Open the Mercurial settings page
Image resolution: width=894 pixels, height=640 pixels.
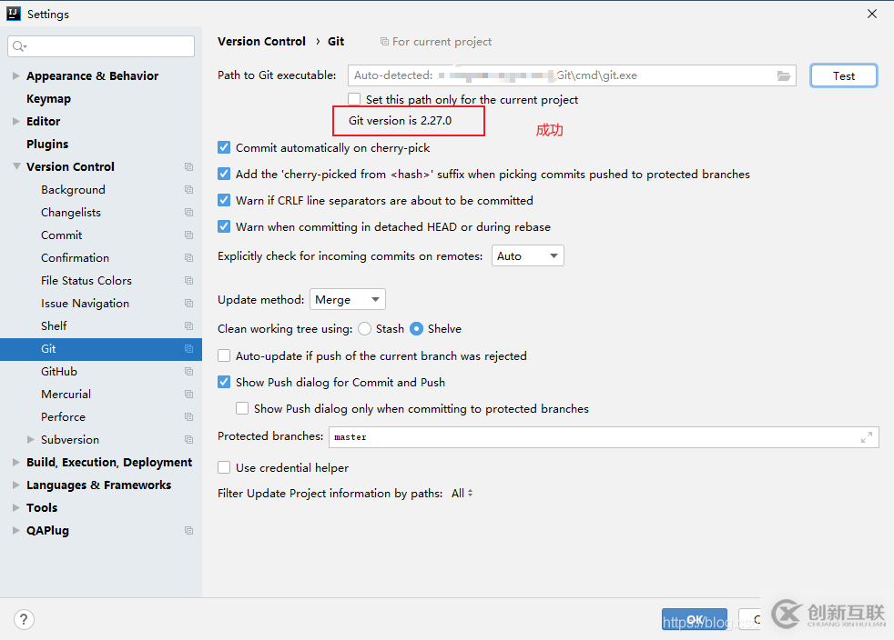(66, 394)
